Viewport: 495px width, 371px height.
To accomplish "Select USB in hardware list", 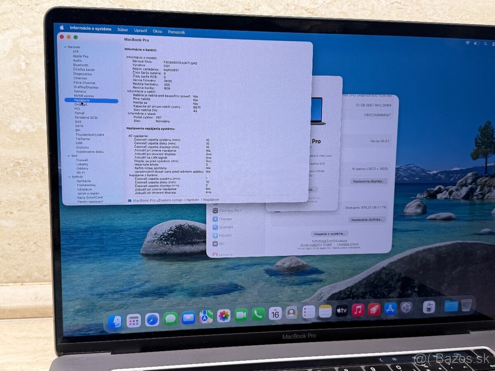I will coord(79,143).
